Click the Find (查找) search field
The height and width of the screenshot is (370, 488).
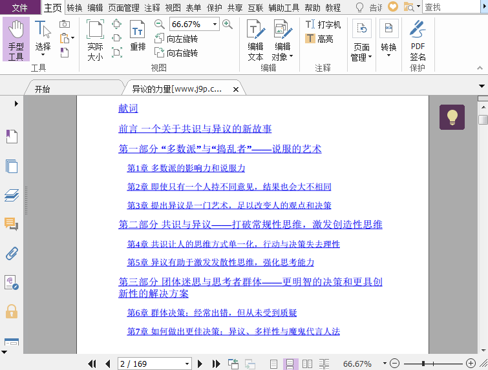pyautogui.click(x=451, y=7)
